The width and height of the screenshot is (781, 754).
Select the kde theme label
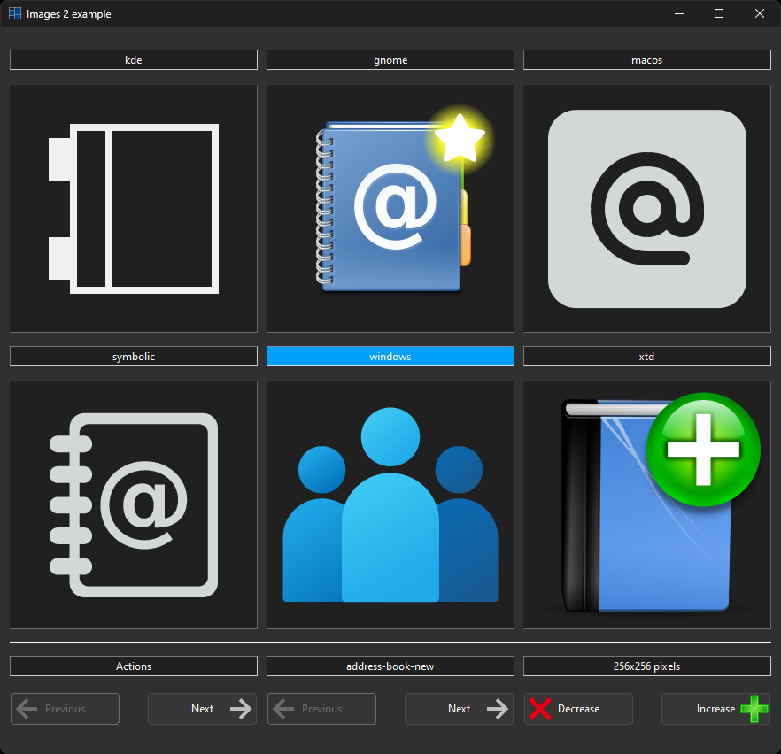[x=133, y=60]
